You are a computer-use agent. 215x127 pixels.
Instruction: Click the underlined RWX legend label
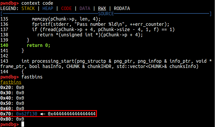point(102,8)
